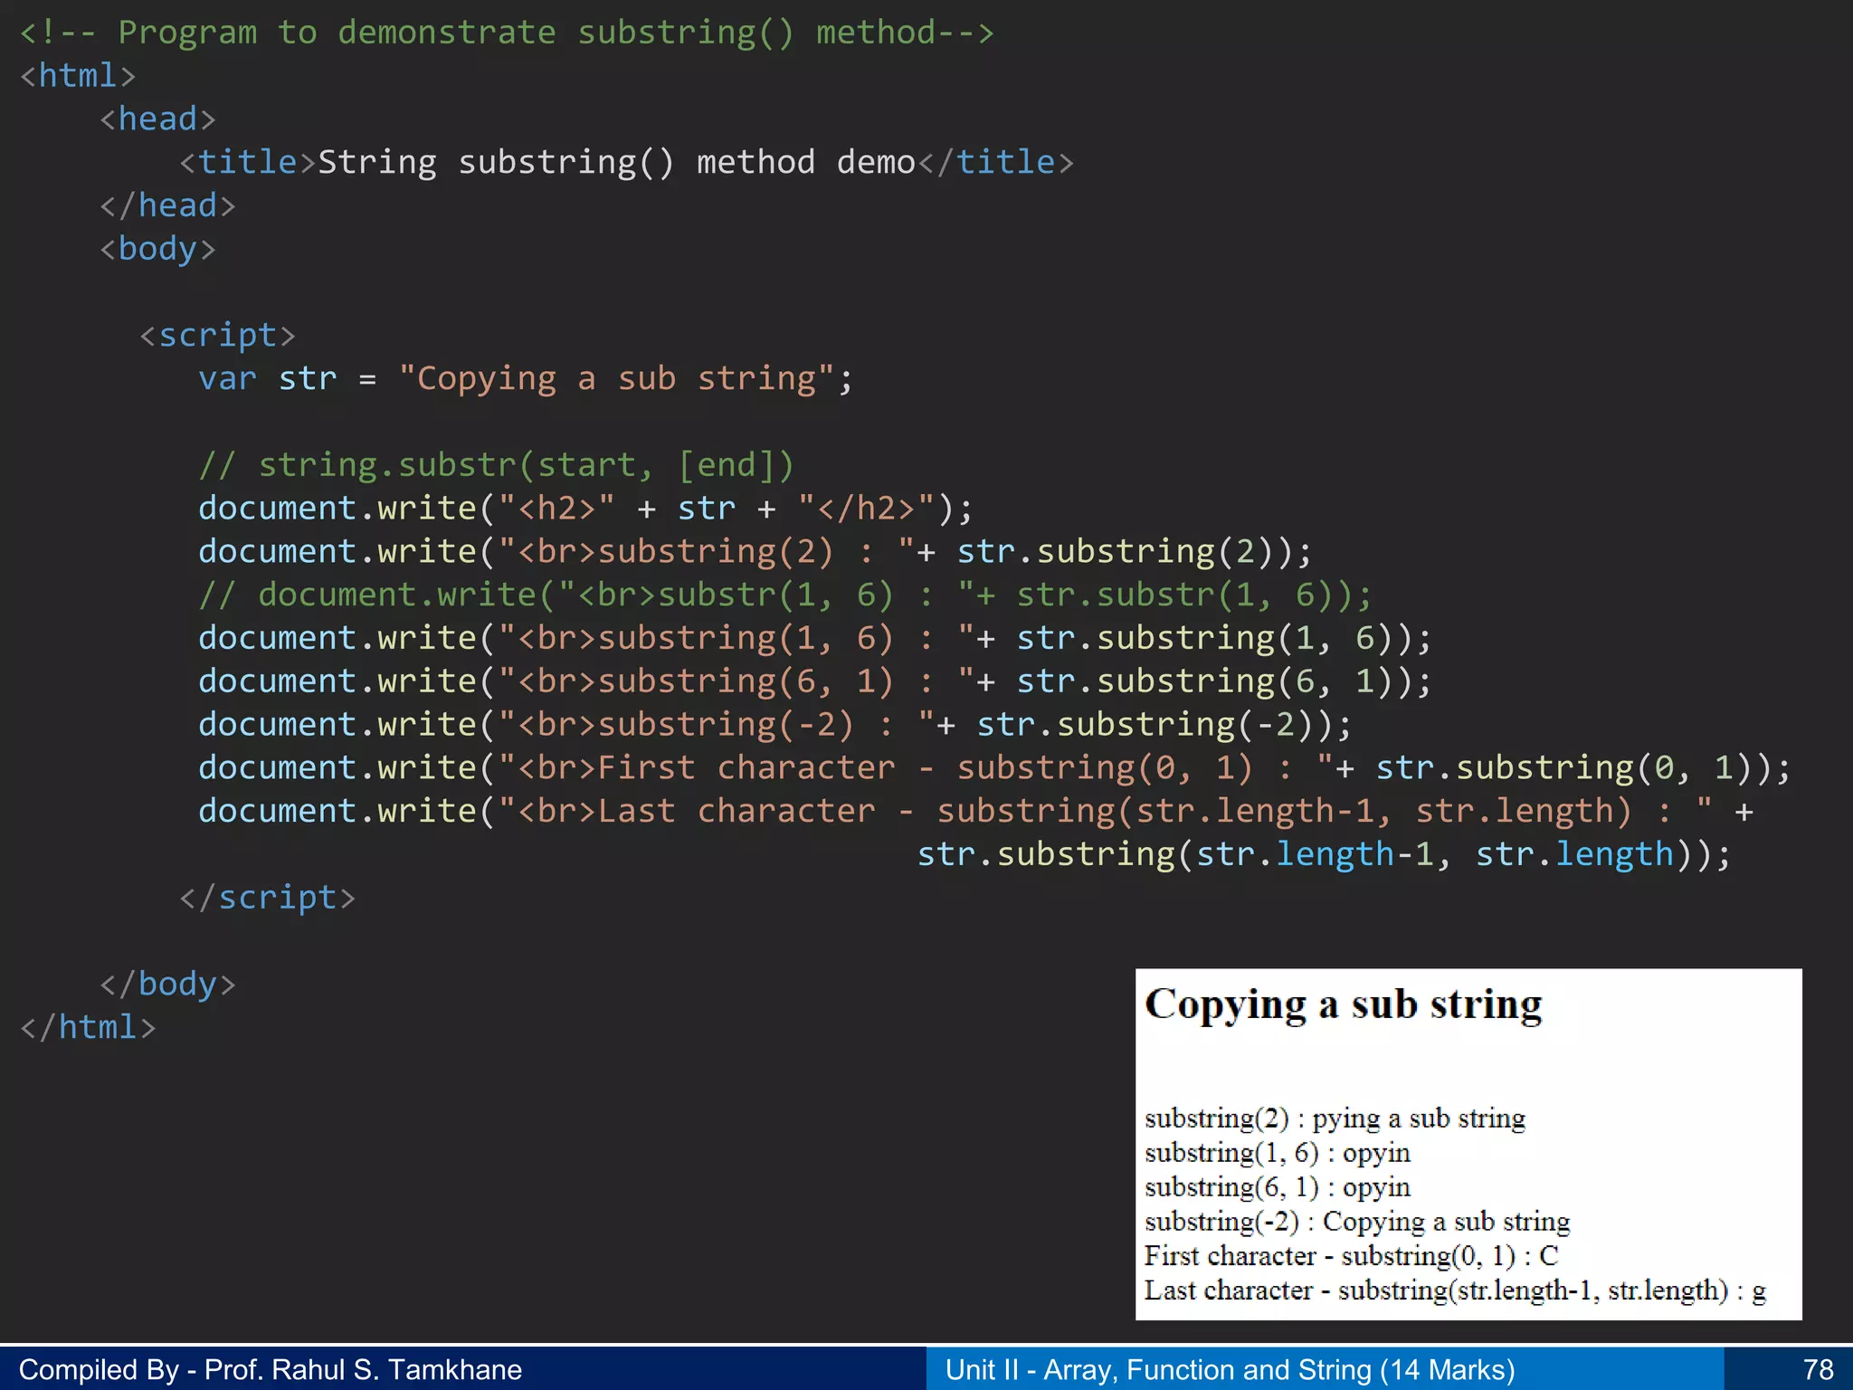Click footer text 'Compiled By - Prof. Rahul S. Tamkhane'
This screenshot has height=1390, width=1853.
pos(271,1370)
